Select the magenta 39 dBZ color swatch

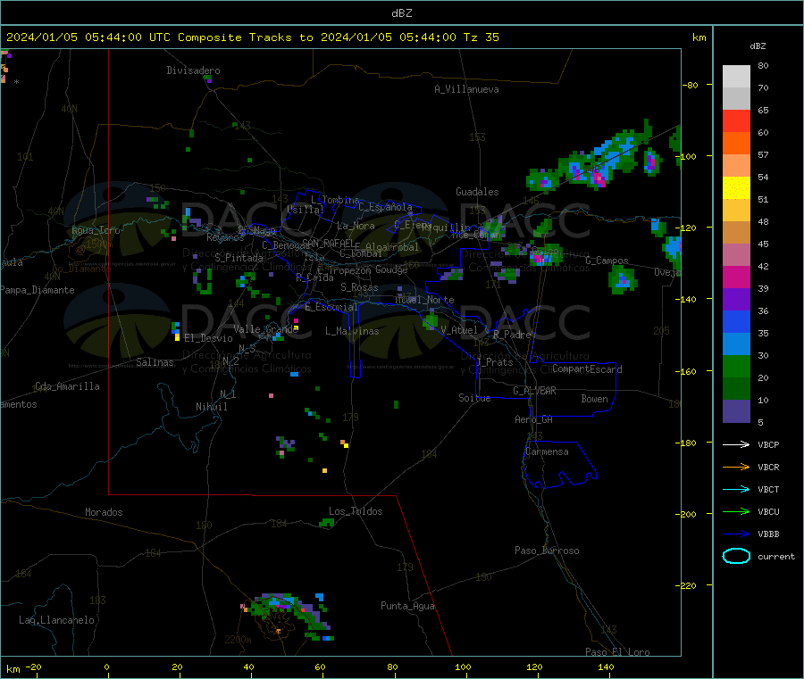click(x=736, y=277)
